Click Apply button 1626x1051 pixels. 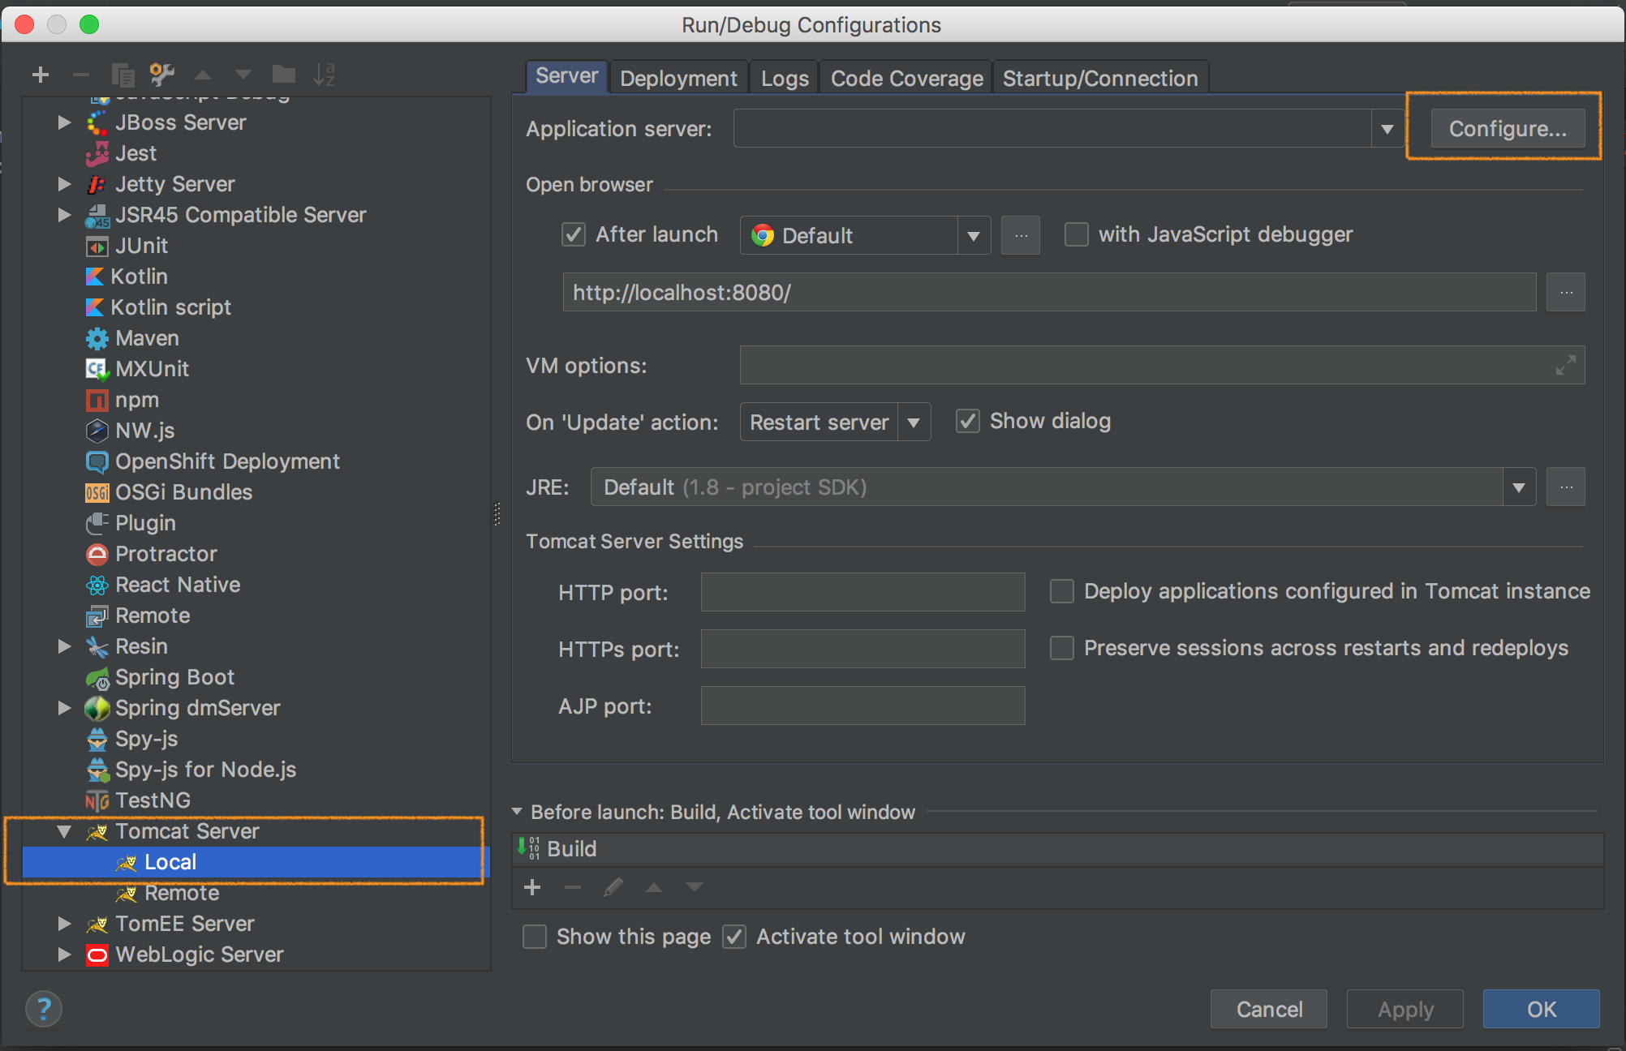coord(1405,1009)
